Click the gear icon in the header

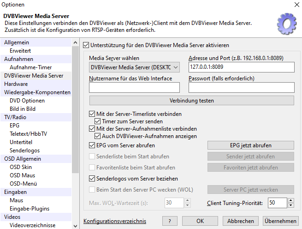pos(285,23)
